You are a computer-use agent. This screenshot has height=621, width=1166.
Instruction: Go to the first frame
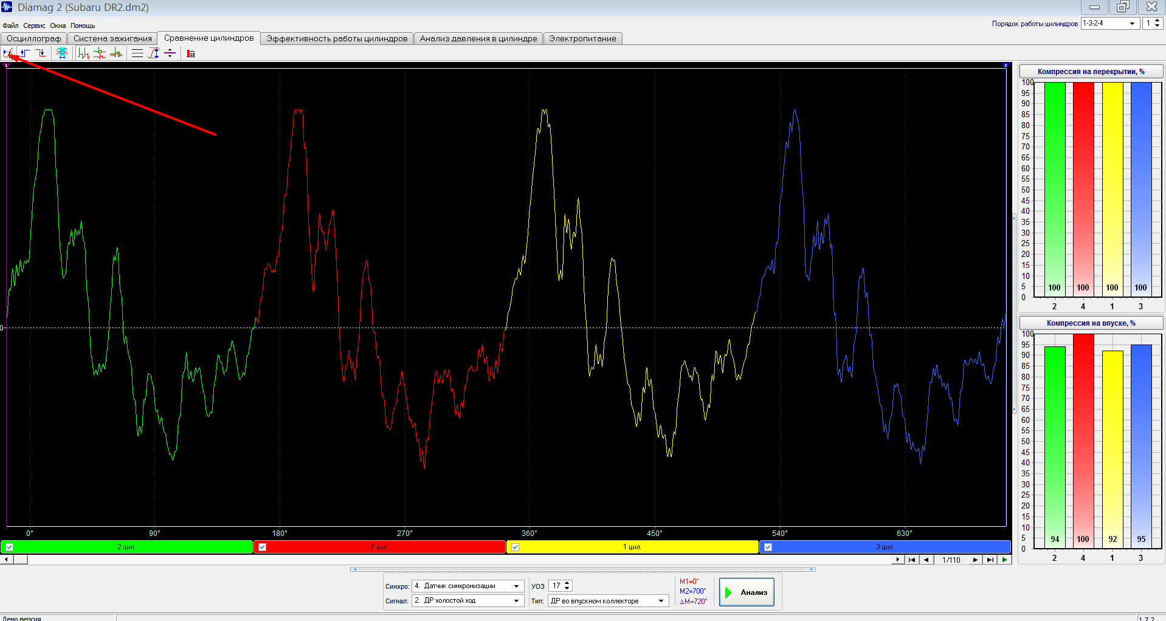point(911,560)
